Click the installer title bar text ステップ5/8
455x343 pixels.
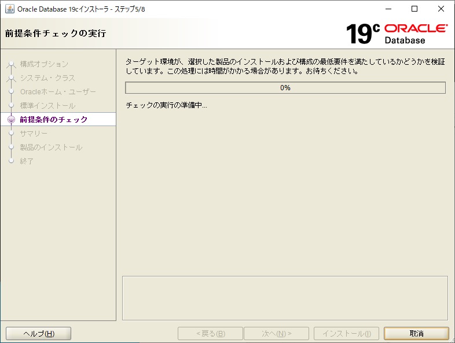click(130, 9)
